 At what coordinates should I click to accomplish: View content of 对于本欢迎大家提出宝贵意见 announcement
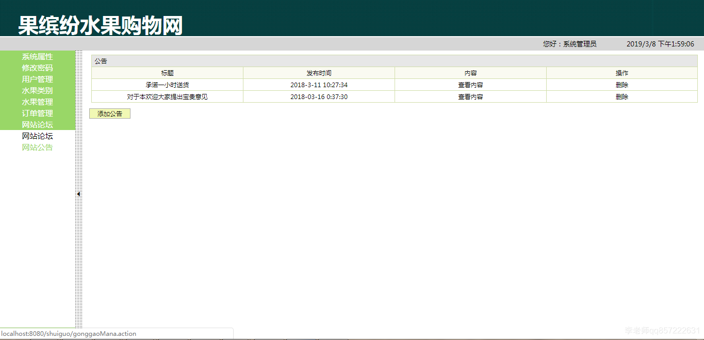(x=470, y=96)
